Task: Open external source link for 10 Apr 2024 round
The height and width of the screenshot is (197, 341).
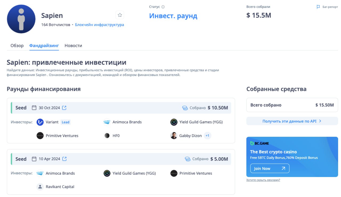Action: click(64, 159)
